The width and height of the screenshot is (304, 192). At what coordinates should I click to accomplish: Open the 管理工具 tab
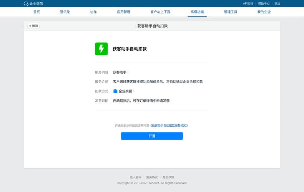coord(231,12)
